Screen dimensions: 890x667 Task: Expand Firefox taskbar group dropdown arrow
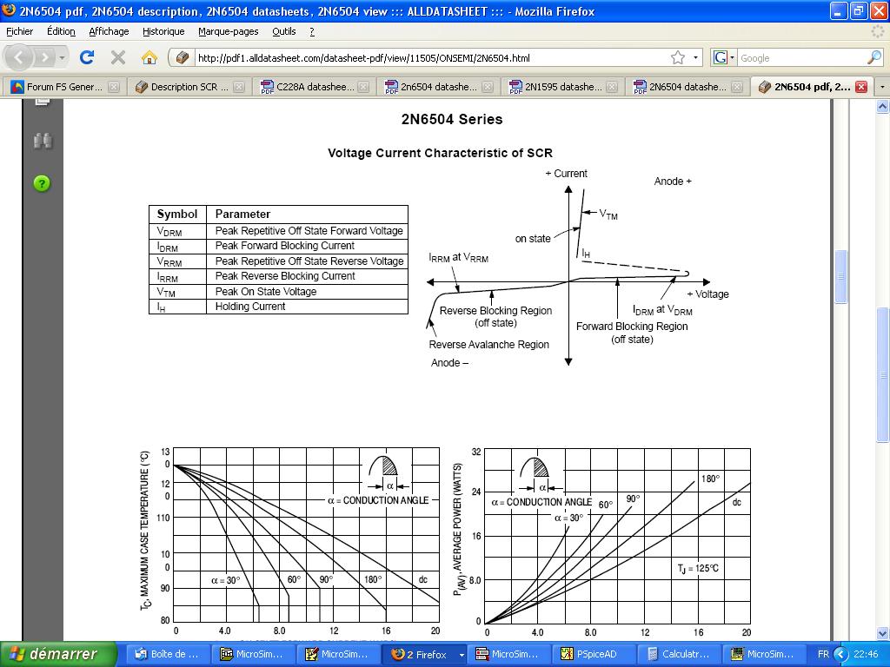[x=462, y=655]
